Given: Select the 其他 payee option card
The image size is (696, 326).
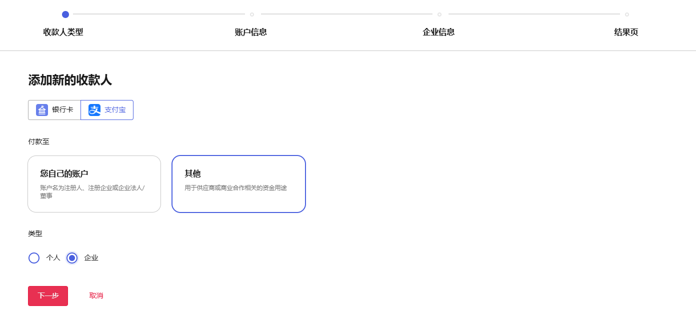Looking at the screenshot, I should [238, 184].
